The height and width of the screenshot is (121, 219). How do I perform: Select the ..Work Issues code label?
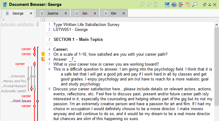tap(21, 101)
